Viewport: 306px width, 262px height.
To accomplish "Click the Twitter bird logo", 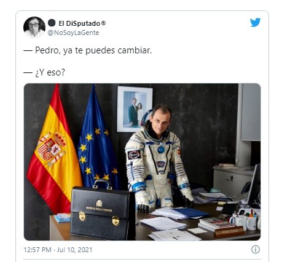I will (x=255, y=22).
